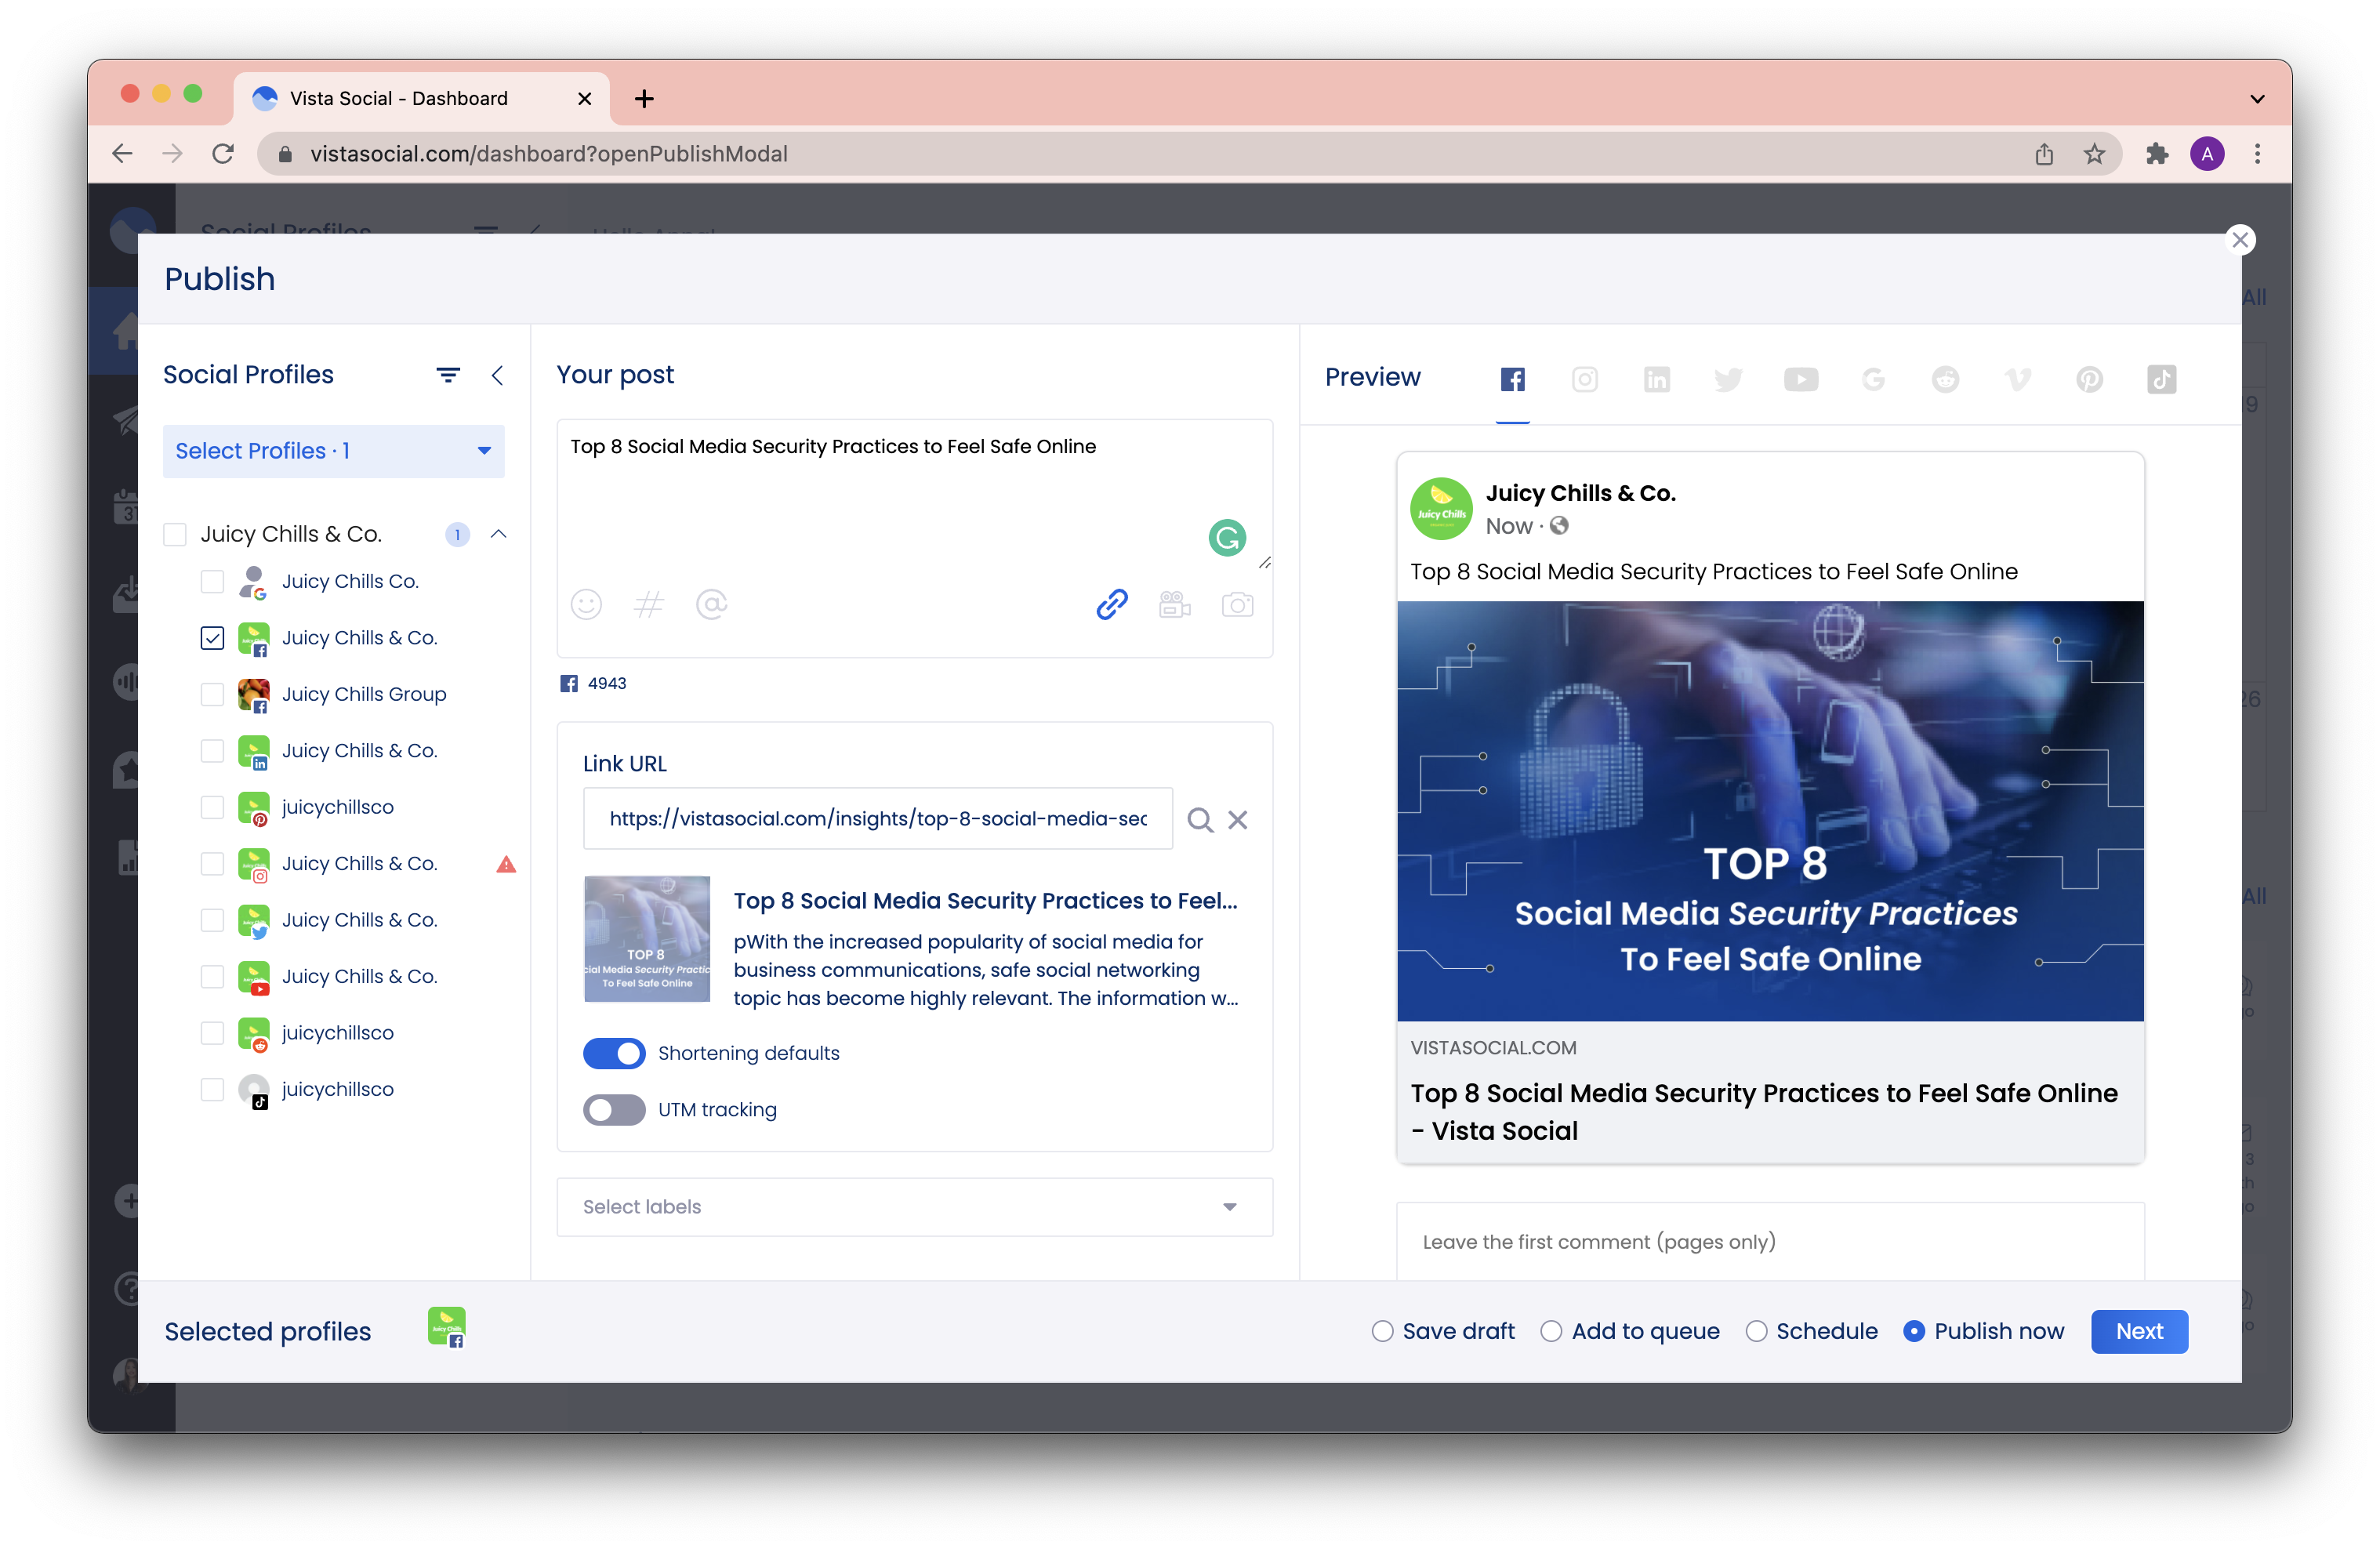Open Chrome profile avatar A
The width and height of the screenshot is (2380, 1549).
pyautogui.click(x=2206, y=154)
